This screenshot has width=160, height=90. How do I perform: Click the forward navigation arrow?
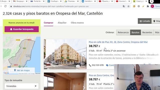point(1,6)
